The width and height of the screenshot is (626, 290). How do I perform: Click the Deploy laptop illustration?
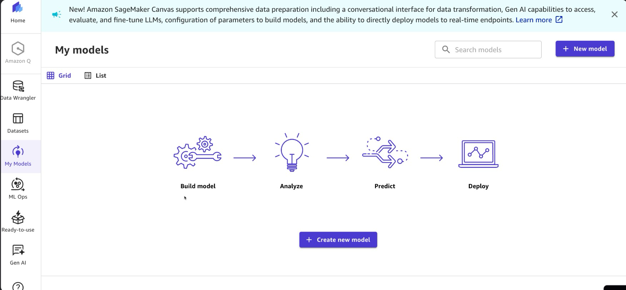478,154
